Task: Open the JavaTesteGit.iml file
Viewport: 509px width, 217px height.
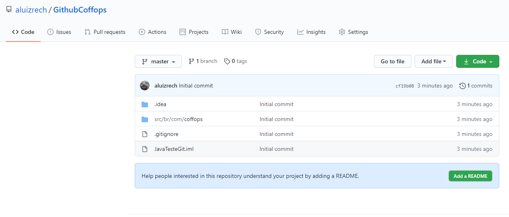Action: [174, 149]
